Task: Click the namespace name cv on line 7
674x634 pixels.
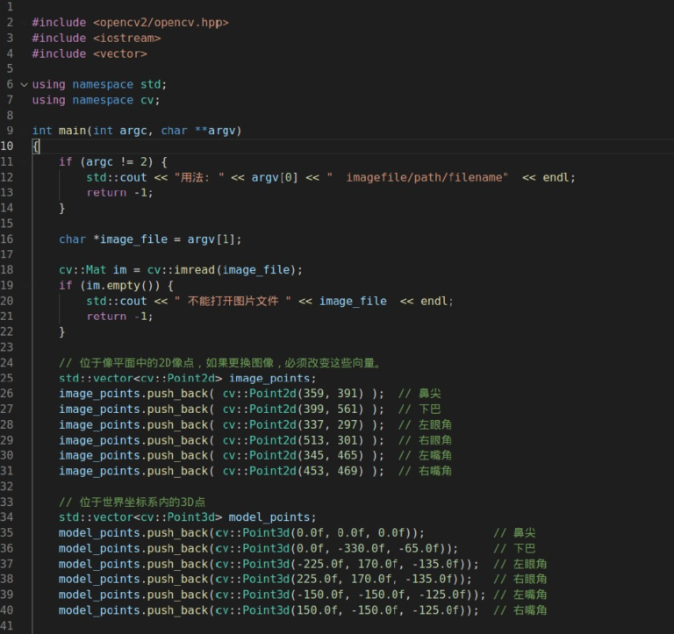Action: tap(150, 100)
